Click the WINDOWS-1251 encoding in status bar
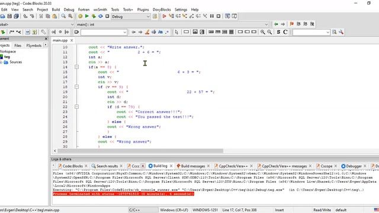Screen dimensions: 379x213 tap(205, 210)
